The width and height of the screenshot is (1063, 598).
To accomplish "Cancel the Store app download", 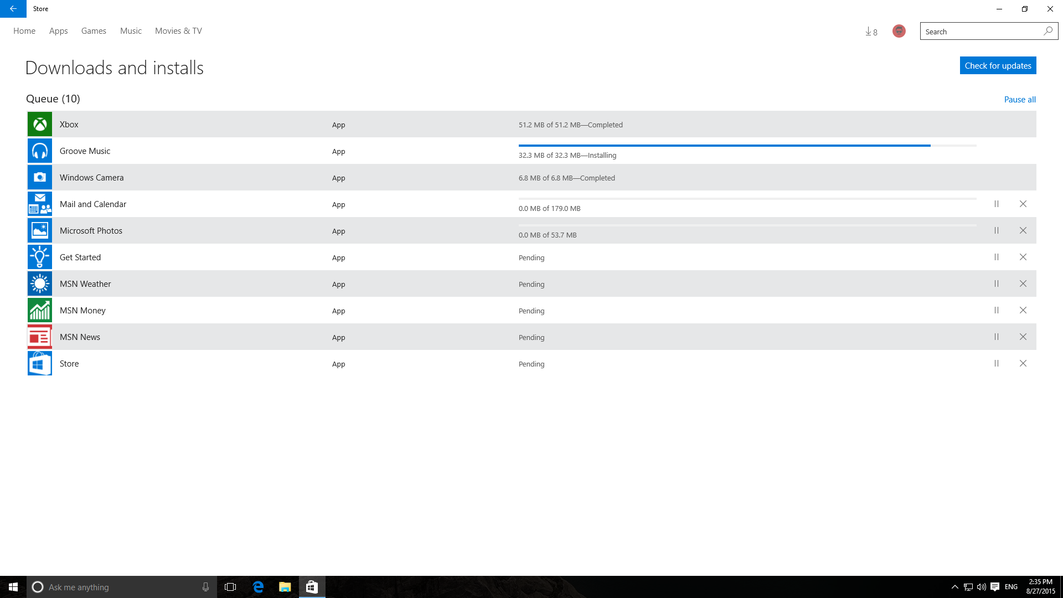I will click(x=1023, y=363).
